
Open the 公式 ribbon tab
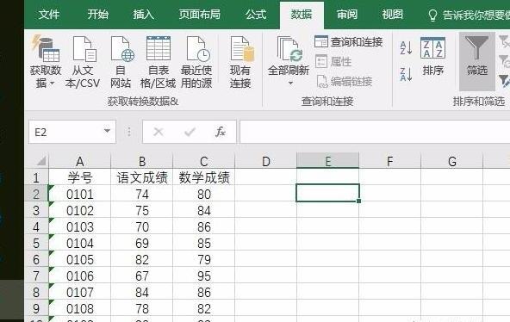click(256, 15)
